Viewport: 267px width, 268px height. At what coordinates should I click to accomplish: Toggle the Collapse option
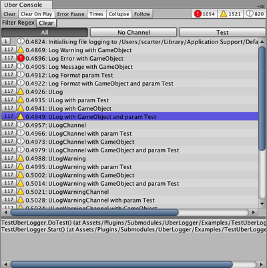[119, 14]
